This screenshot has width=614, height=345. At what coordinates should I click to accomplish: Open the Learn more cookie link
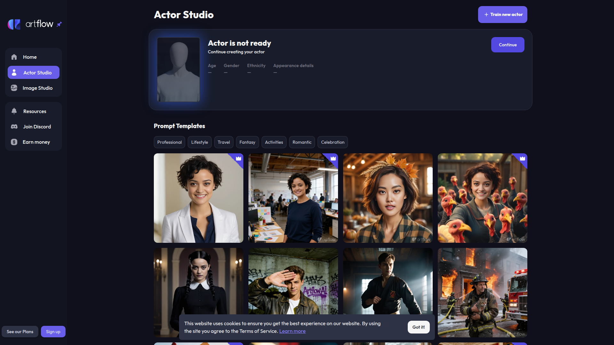pos(292,331)
